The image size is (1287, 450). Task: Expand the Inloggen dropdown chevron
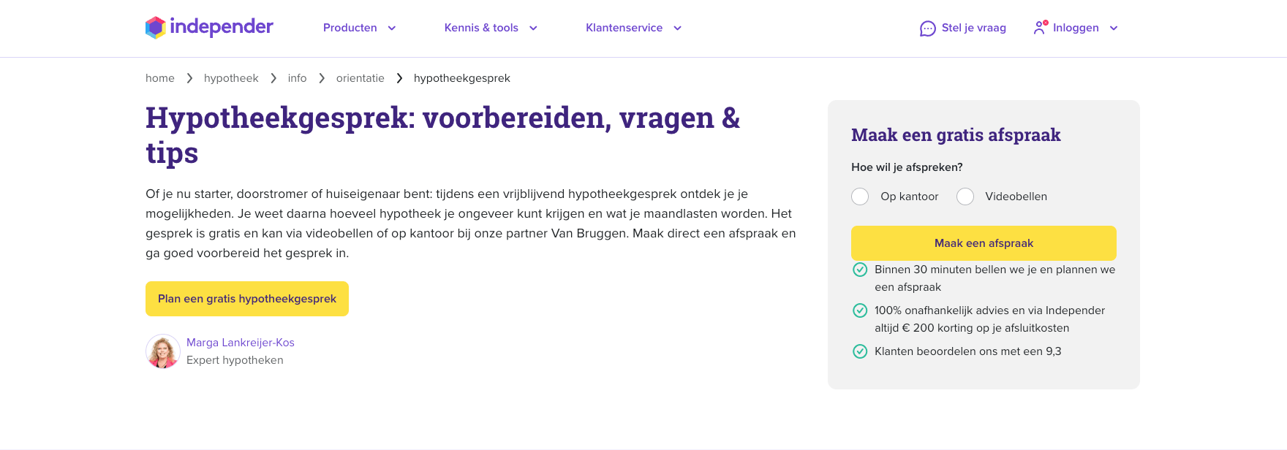point(1114,28)
